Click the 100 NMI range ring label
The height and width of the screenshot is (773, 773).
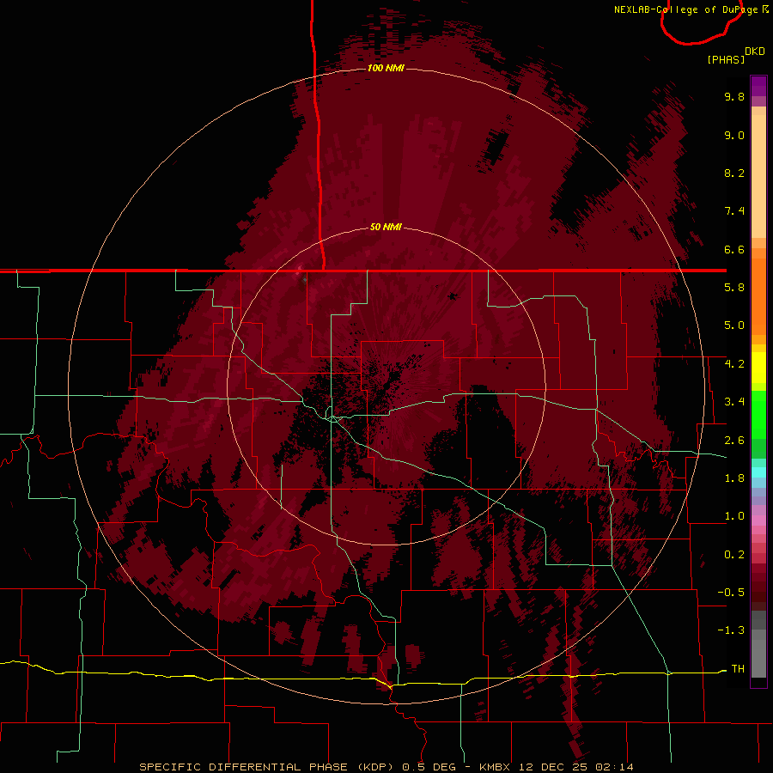click(x=386, y=68)
